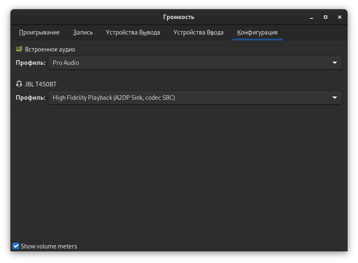Image resolution: width=358 pixels, height=263 pixels.
Task: Click the JBL T450BT device name
Action: [41, 84]
